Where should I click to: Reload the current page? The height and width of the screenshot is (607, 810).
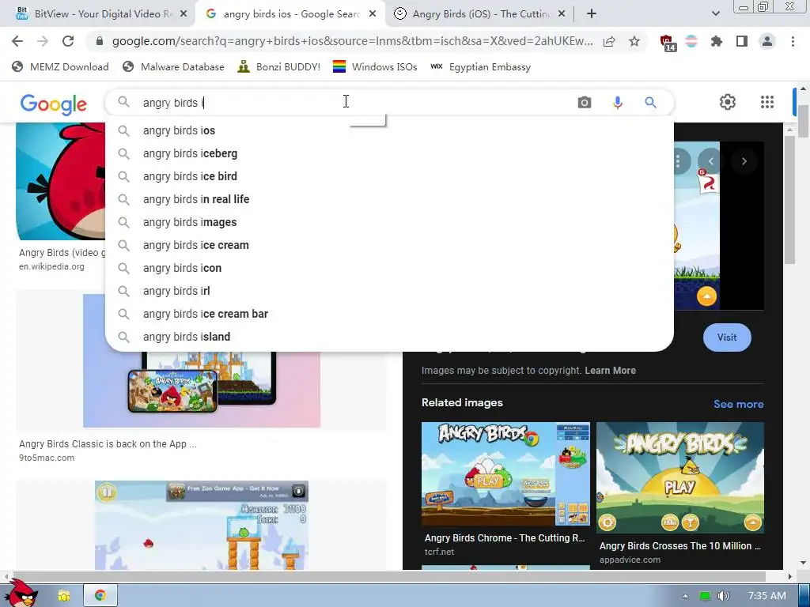click(x=68, y=41)
